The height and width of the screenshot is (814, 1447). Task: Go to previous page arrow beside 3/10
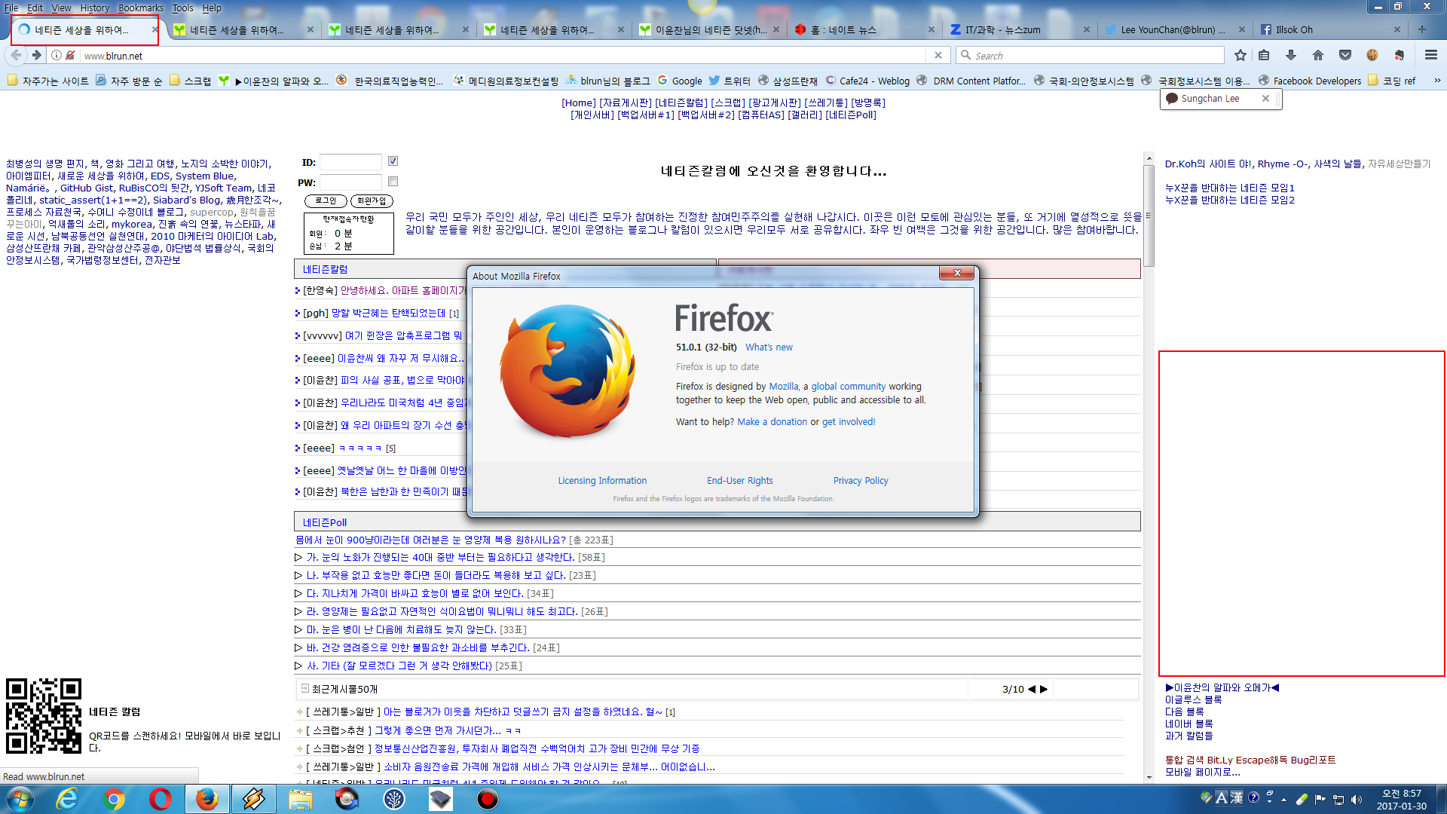1032,689
